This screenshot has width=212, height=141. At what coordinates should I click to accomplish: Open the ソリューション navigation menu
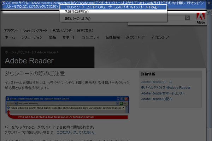point(31,37)
